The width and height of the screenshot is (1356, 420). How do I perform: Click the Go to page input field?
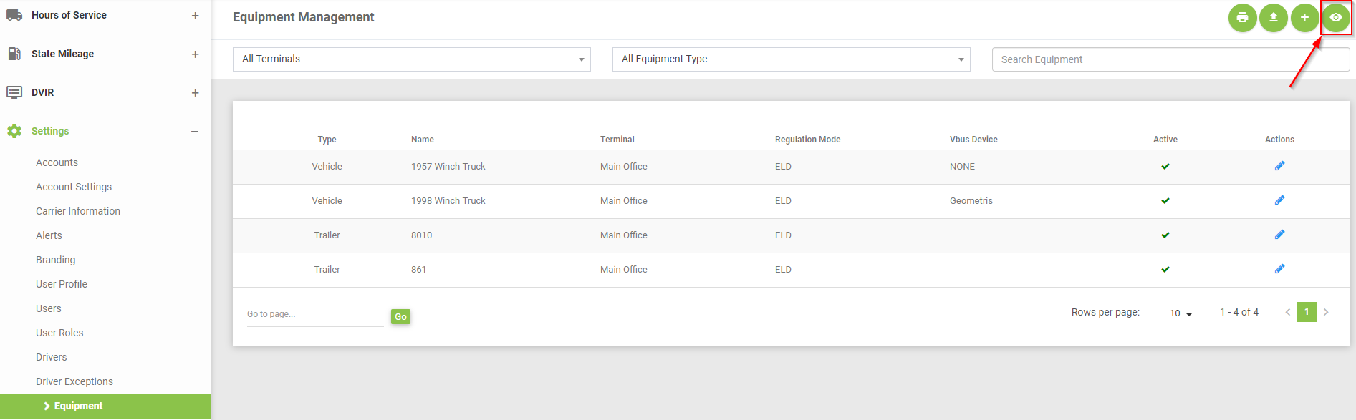315,315
